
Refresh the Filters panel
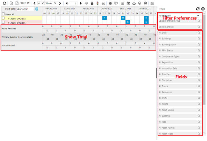(x=198, y=9)
